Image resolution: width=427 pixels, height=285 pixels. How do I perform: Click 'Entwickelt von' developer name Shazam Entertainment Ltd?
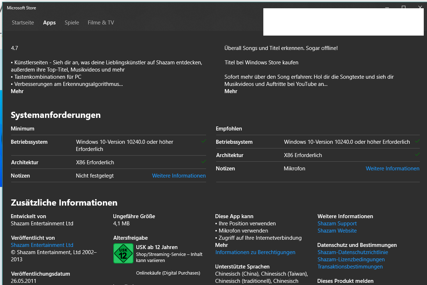42,224
